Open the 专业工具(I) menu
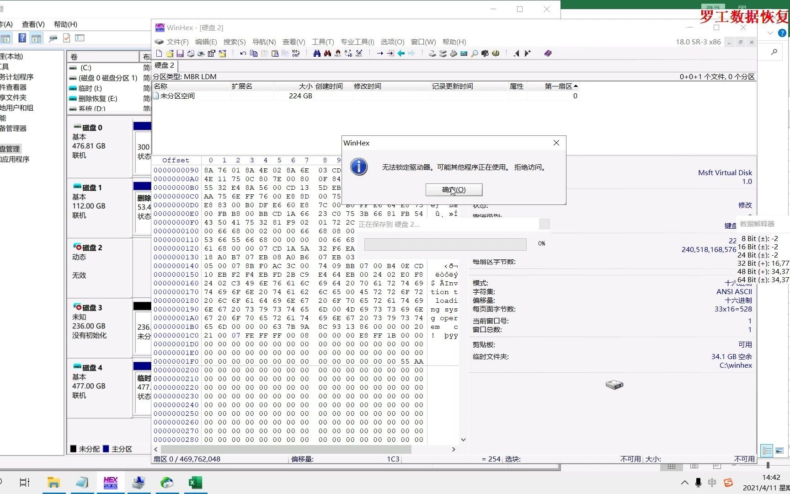The width and height of the screenshot is (790, 494). click(358, 42)
